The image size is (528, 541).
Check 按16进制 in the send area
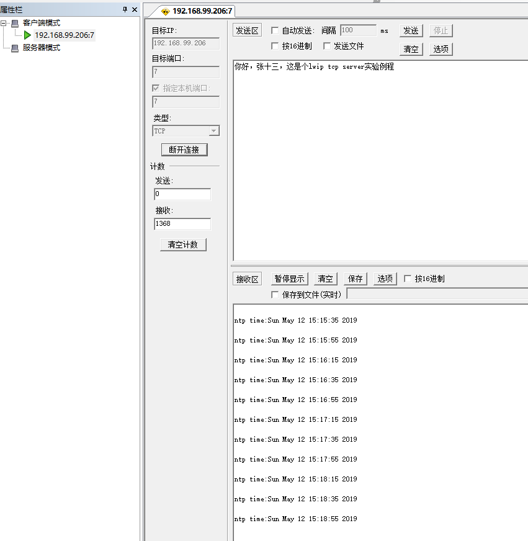tap(273, 46)
